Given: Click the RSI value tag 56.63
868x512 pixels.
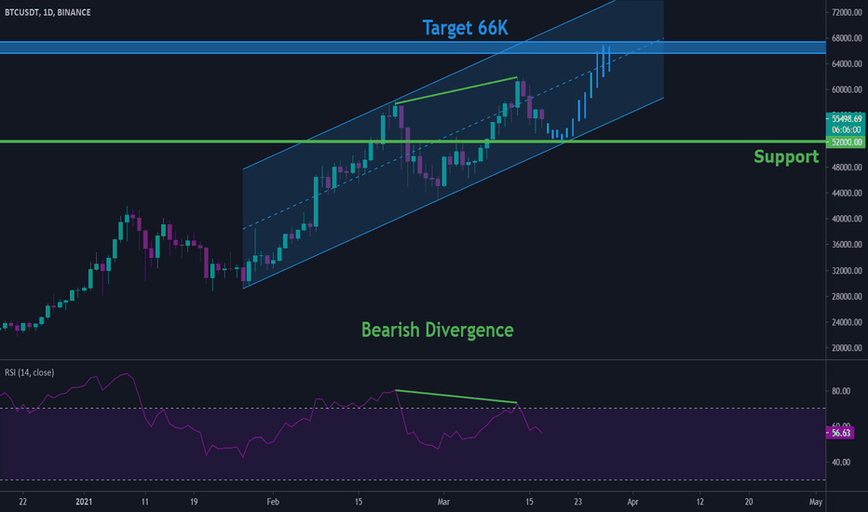Looking at the screenshot, I should tap(840, 433).
